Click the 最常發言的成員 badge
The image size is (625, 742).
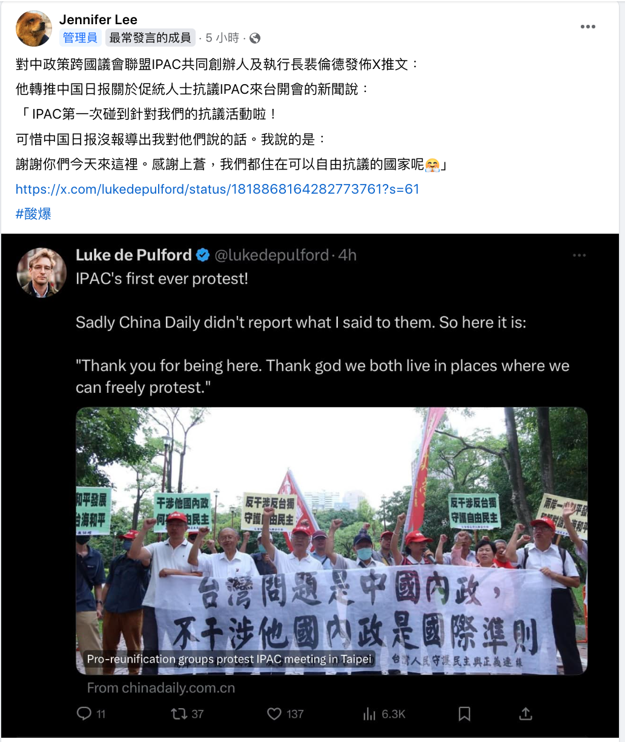(150, 38)
